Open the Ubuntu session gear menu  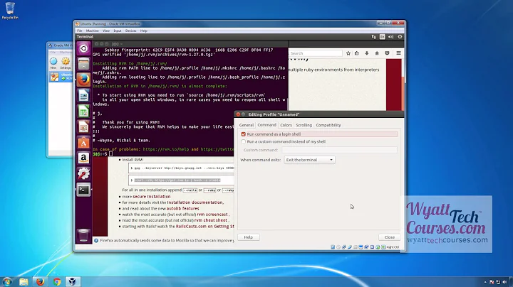point(400,37)
